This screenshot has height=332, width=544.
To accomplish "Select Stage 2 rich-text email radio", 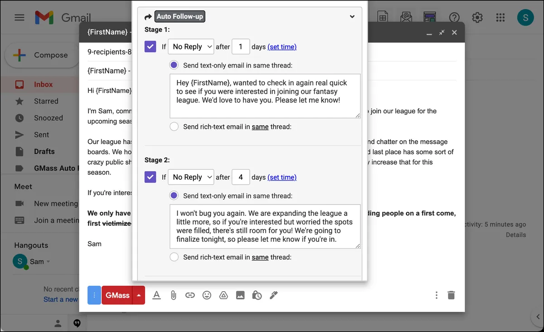I will tap(174, 257).
